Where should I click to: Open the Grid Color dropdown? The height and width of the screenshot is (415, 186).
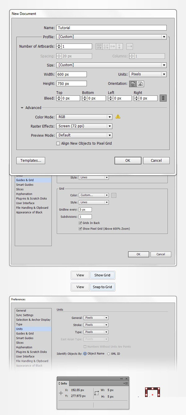click(x=94, y=195)
